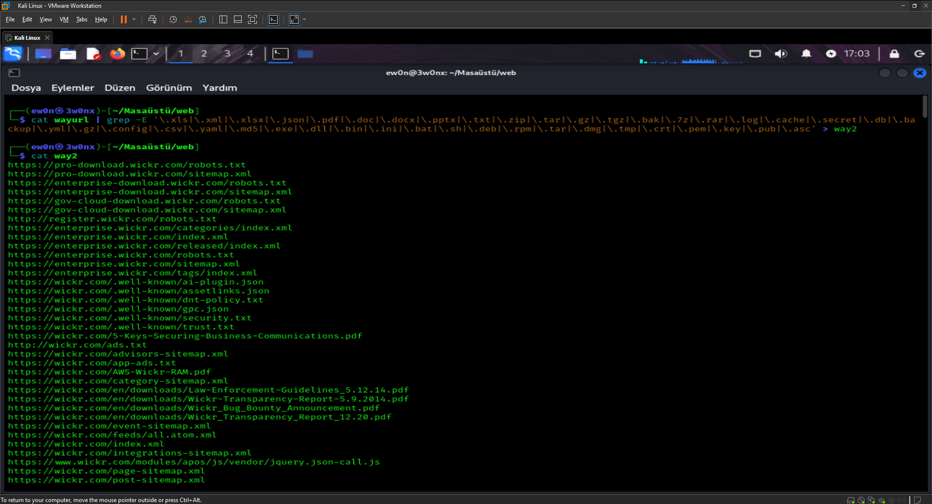The height and width of the screenshot is (504, 932).
Task: Click the CPU graph monitor in Kali panel
Action: point(691,60)
